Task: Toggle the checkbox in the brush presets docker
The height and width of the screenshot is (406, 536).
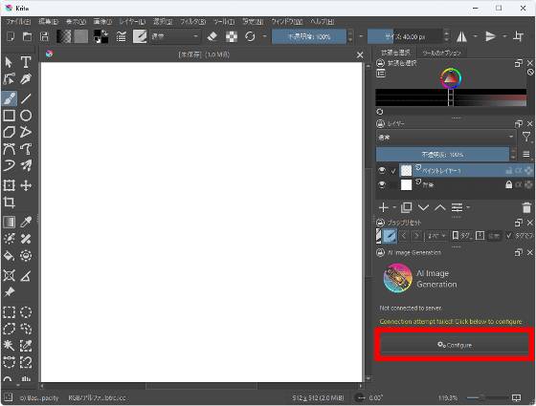Action: [509, 235]
